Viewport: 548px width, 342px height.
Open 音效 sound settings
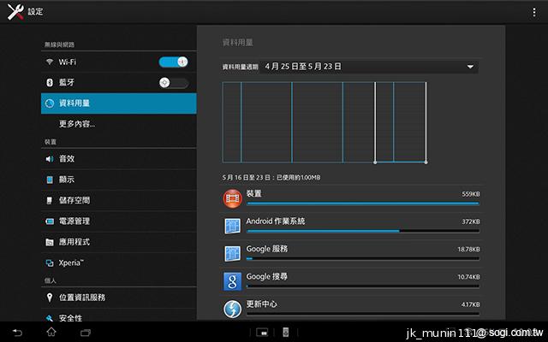119,159
